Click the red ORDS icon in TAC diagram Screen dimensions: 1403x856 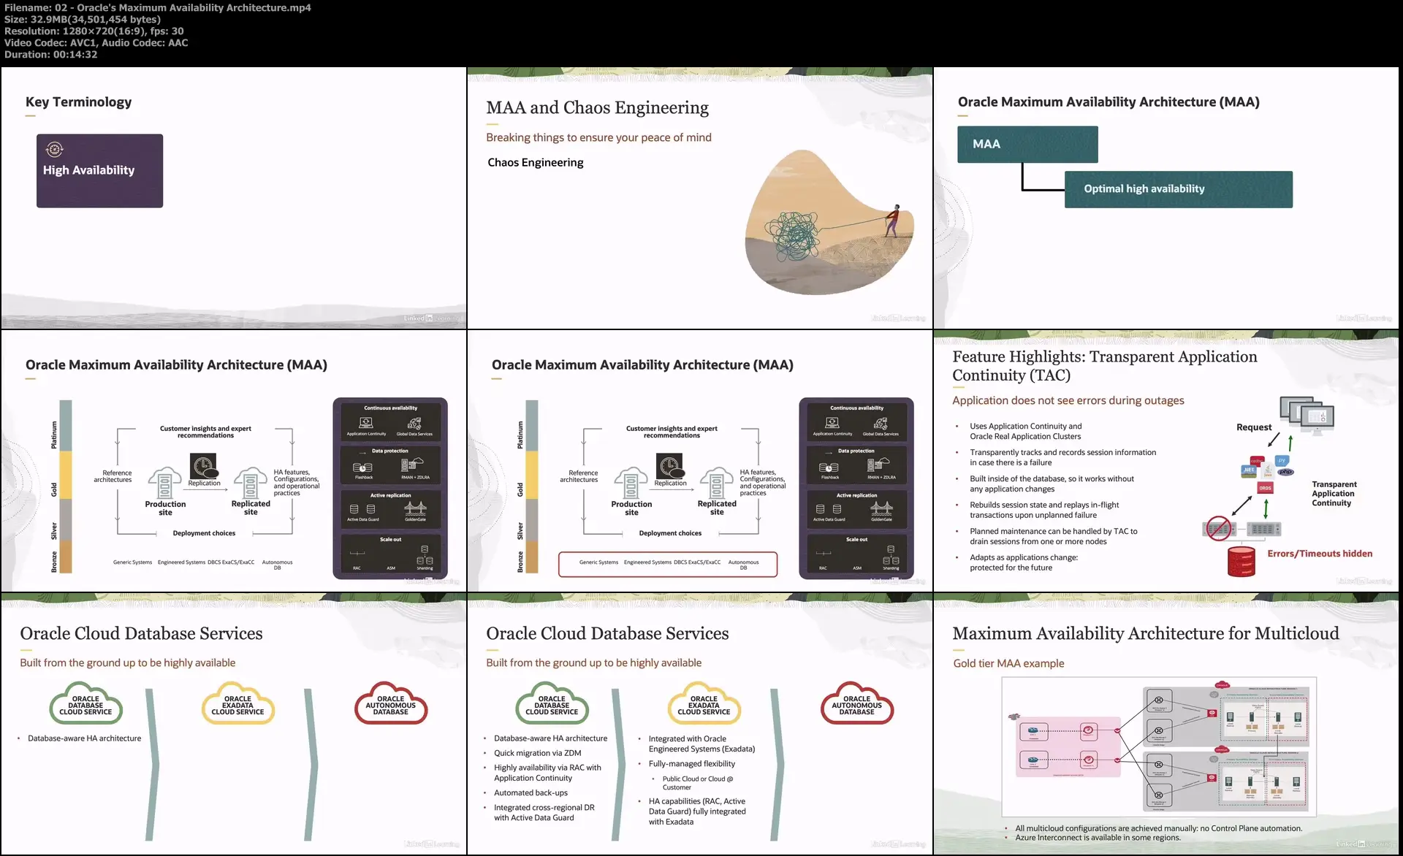(1265, 488)
